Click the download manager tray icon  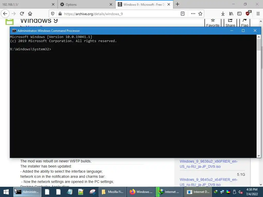coord(216,192)
